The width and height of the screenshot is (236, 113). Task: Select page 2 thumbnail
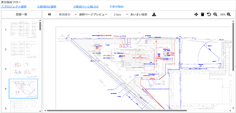coord(24,49)
